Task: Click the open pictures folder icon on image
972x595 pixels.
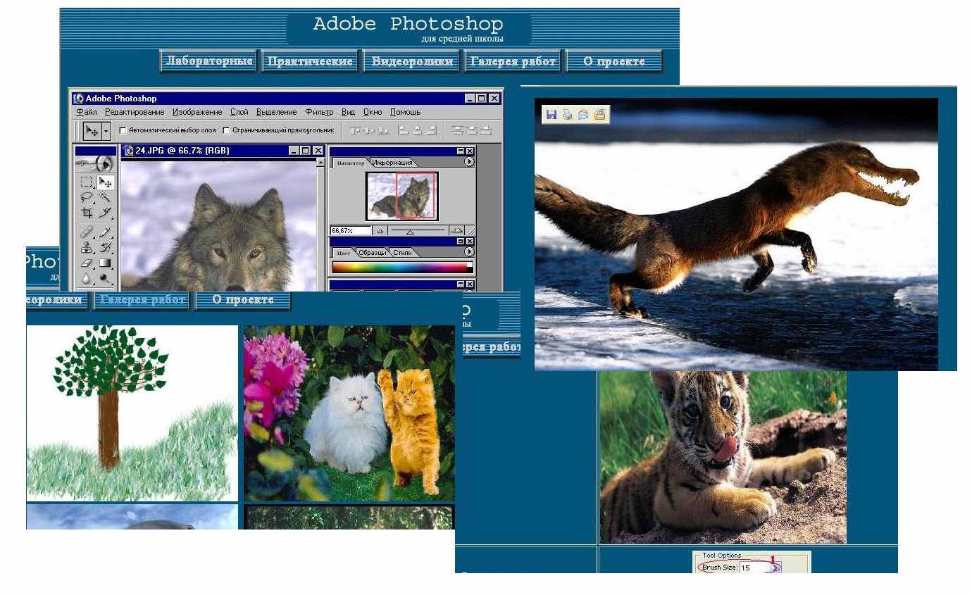Action: (x=599, y=114)
